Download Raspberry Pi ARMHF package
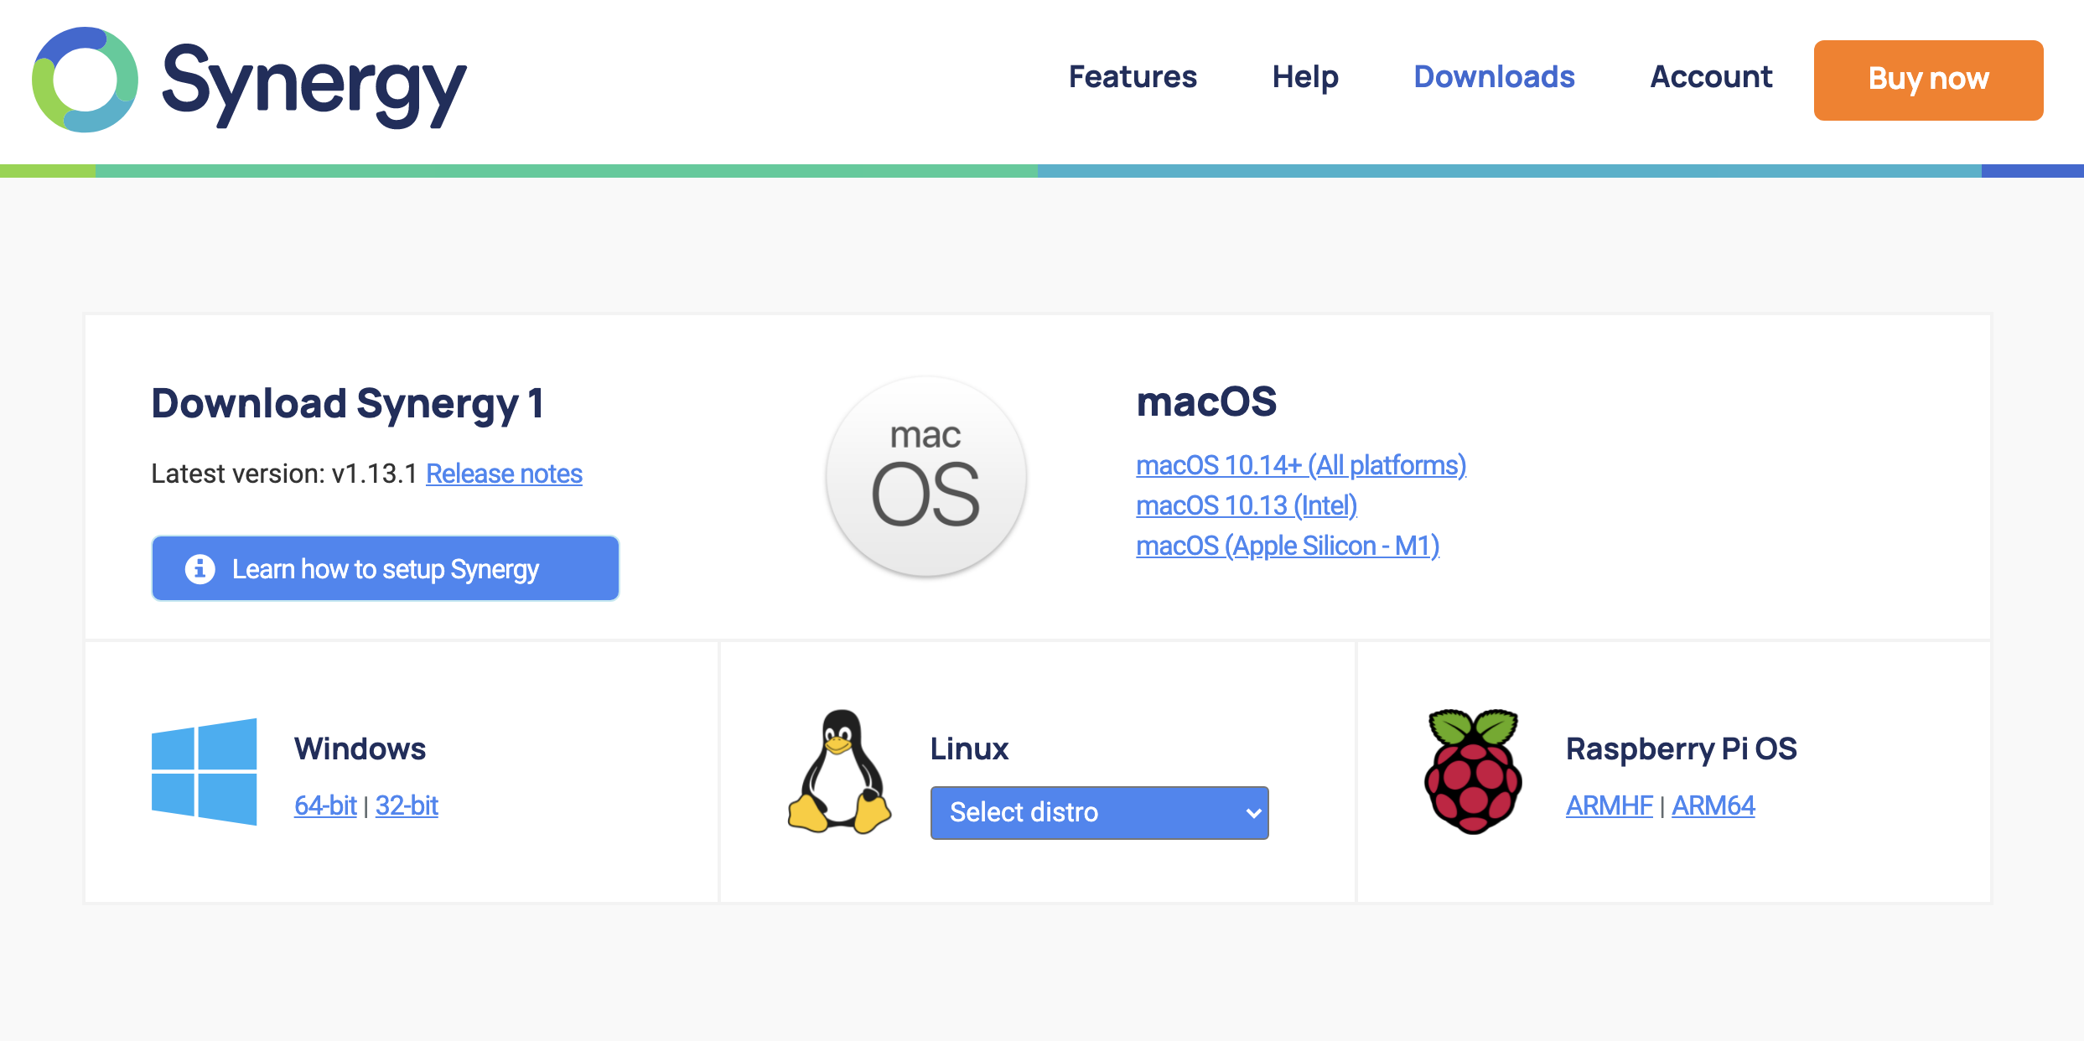Viewport: 2084px width, 1041px height. tap(1609, 805)
